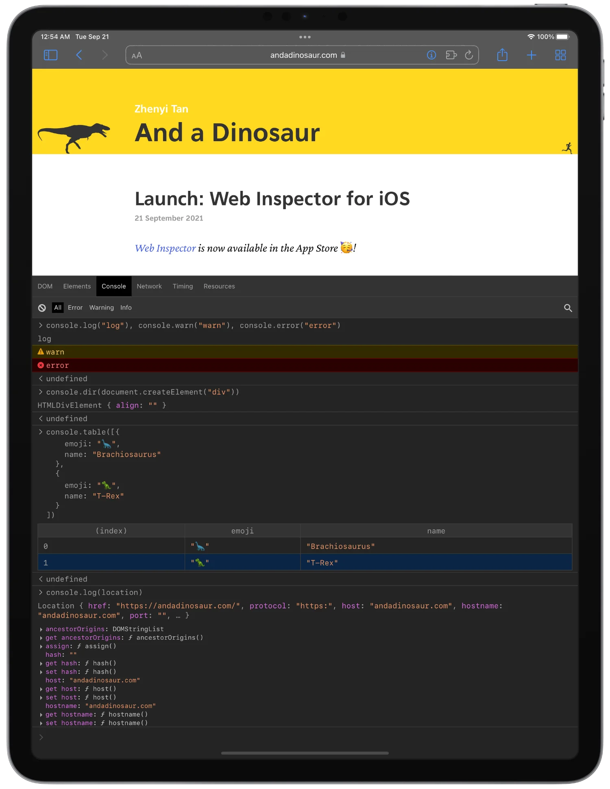Click the Zhenyi Tan author name

[x=161, y=109]
